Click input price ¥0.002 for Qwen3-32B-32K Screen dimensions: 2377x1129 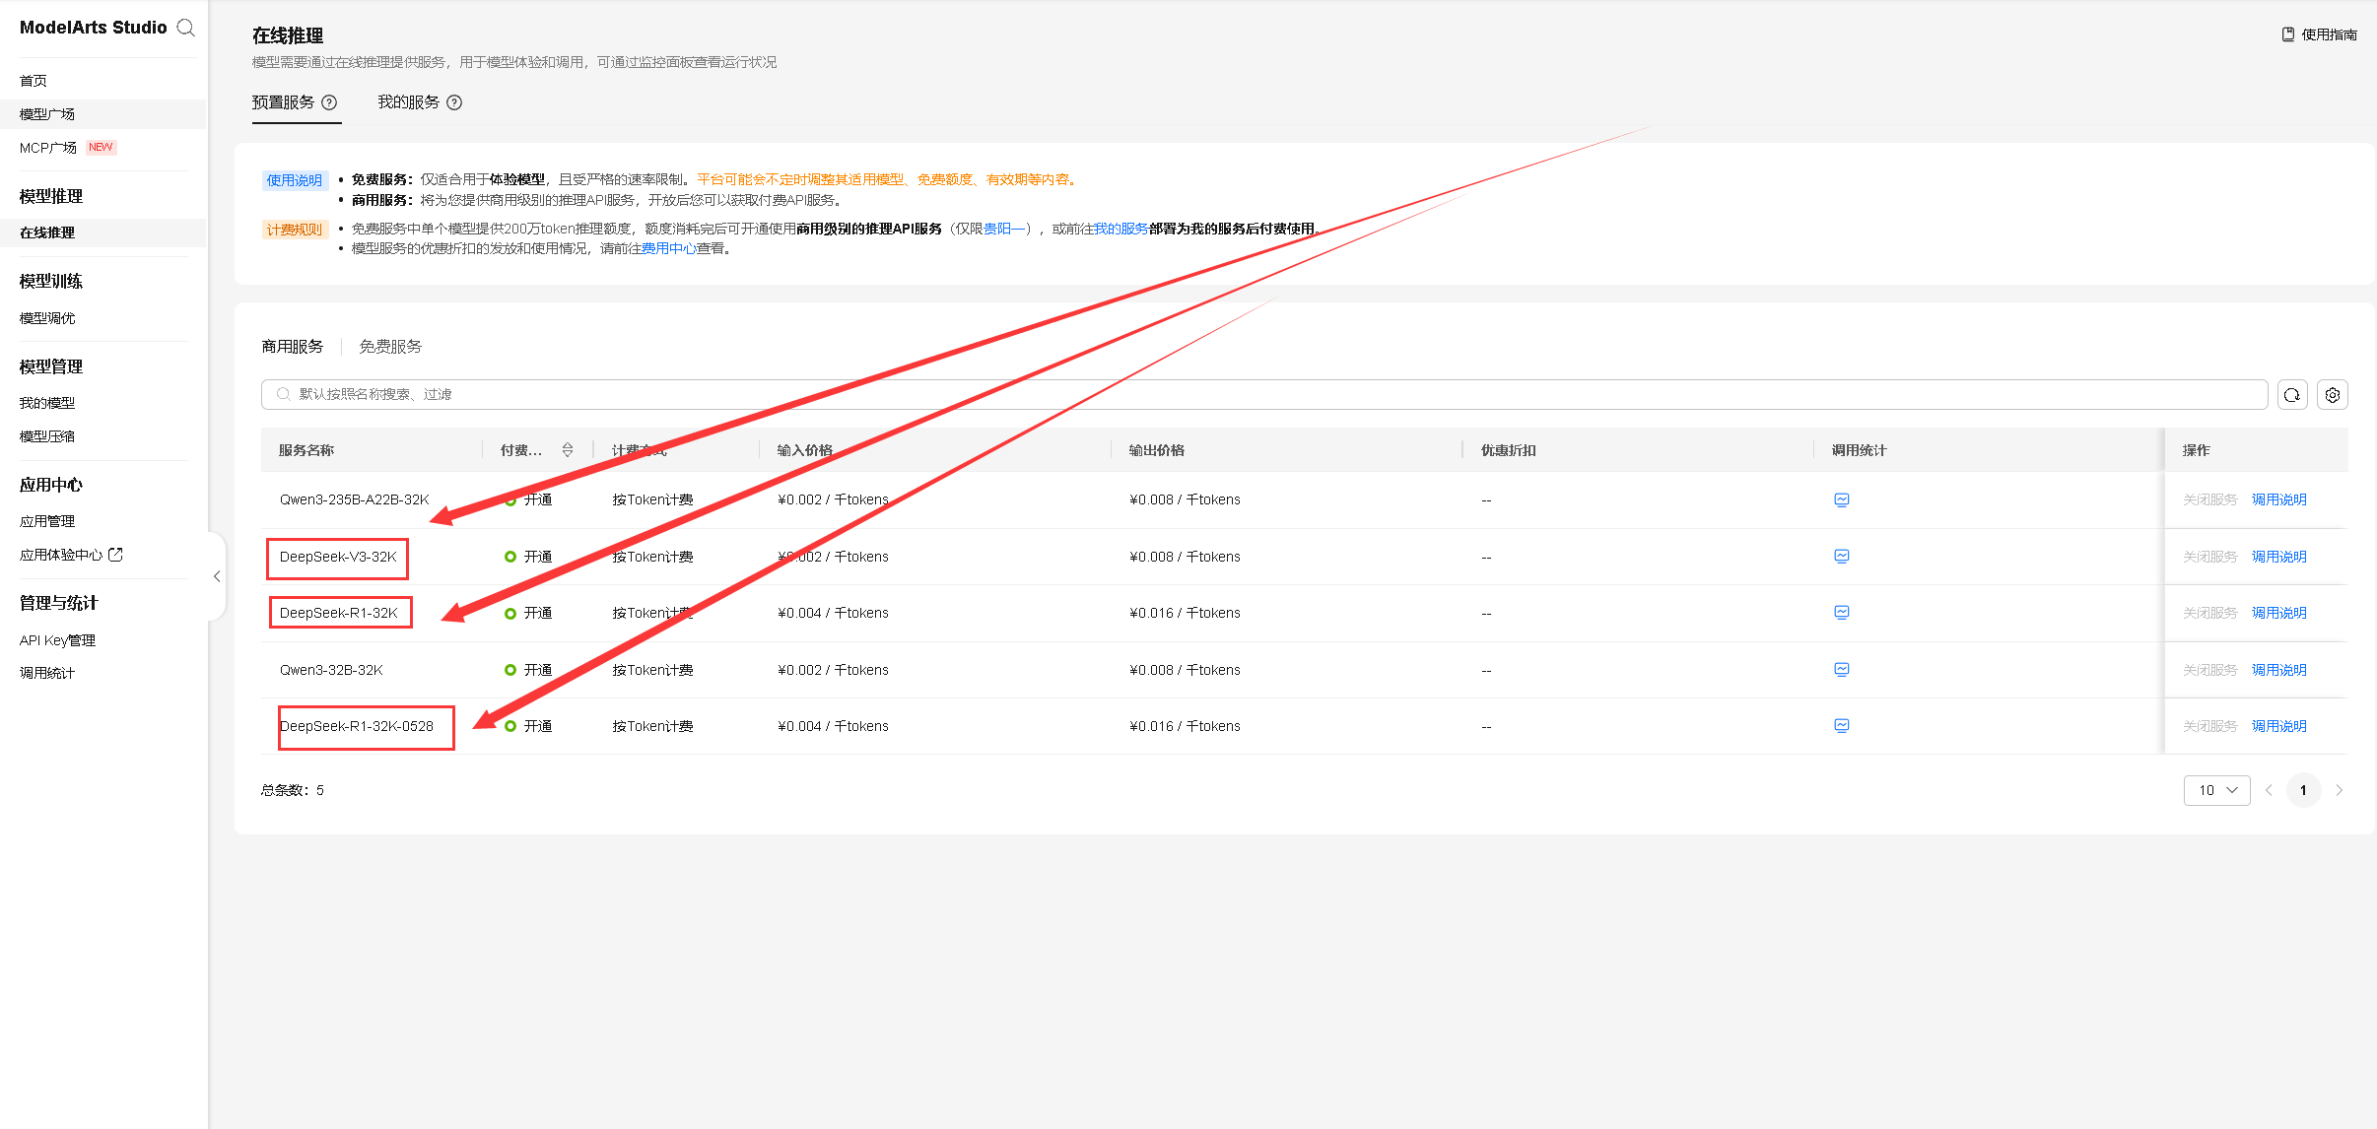coord(834,670)
